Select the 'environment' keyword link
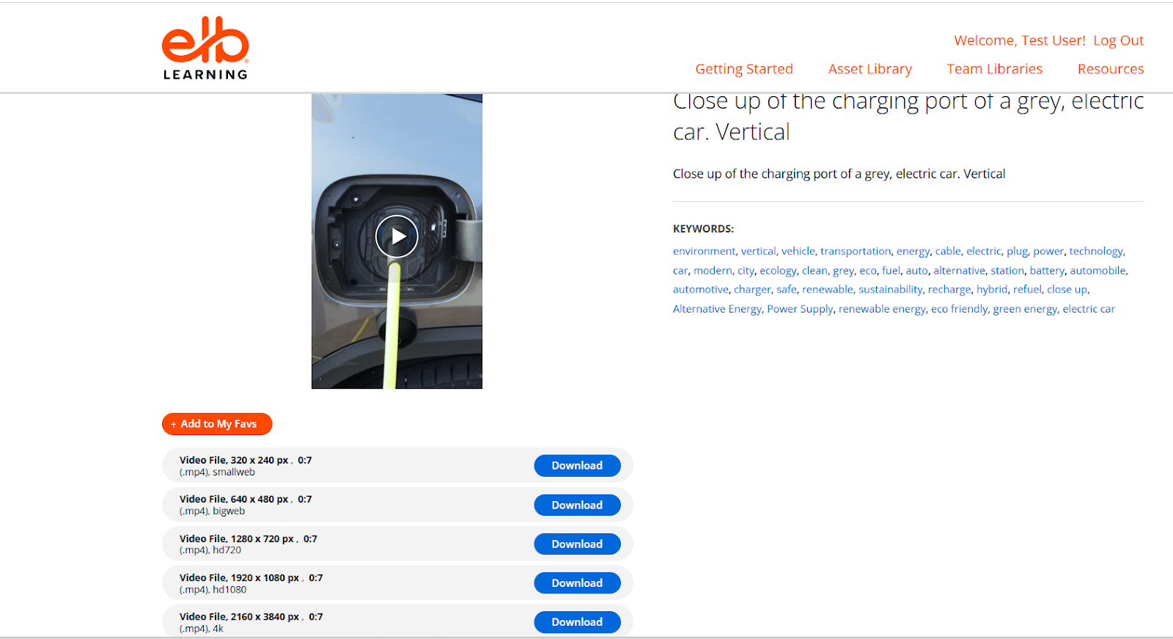 (x=704, y=251)
